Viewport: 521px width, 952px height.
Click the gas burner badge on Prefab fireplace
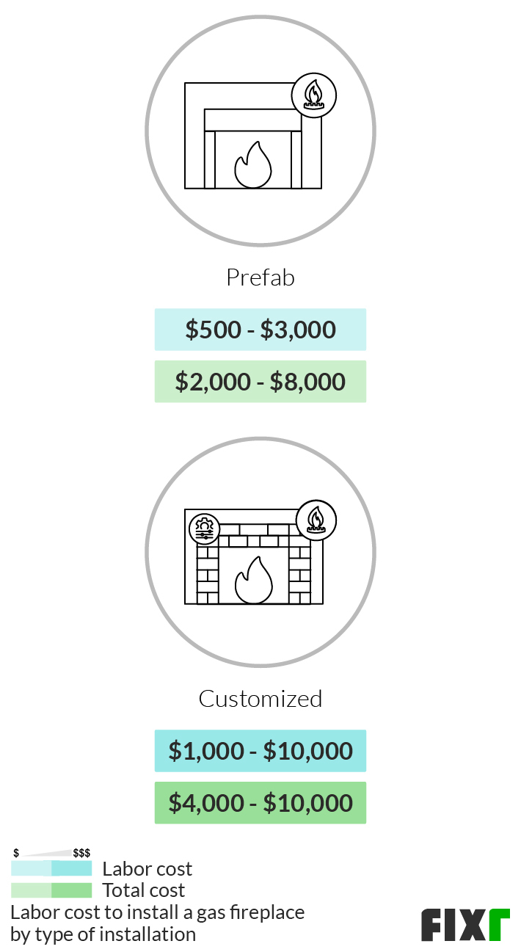[x=314, y=95]
